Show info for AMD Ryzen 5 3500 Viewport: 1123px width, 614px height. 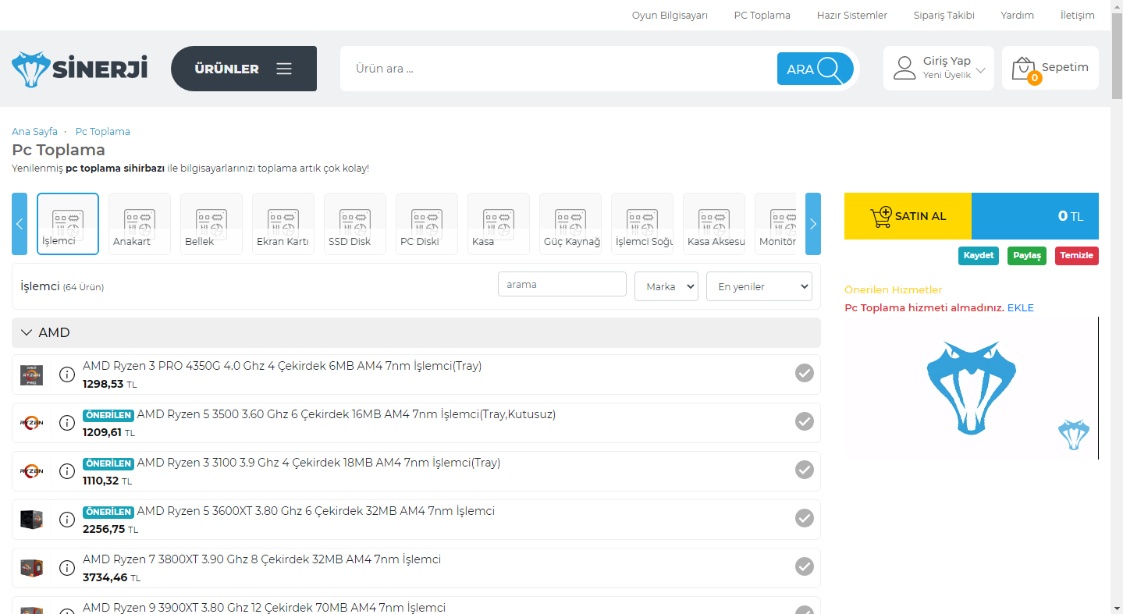point(67,422)
